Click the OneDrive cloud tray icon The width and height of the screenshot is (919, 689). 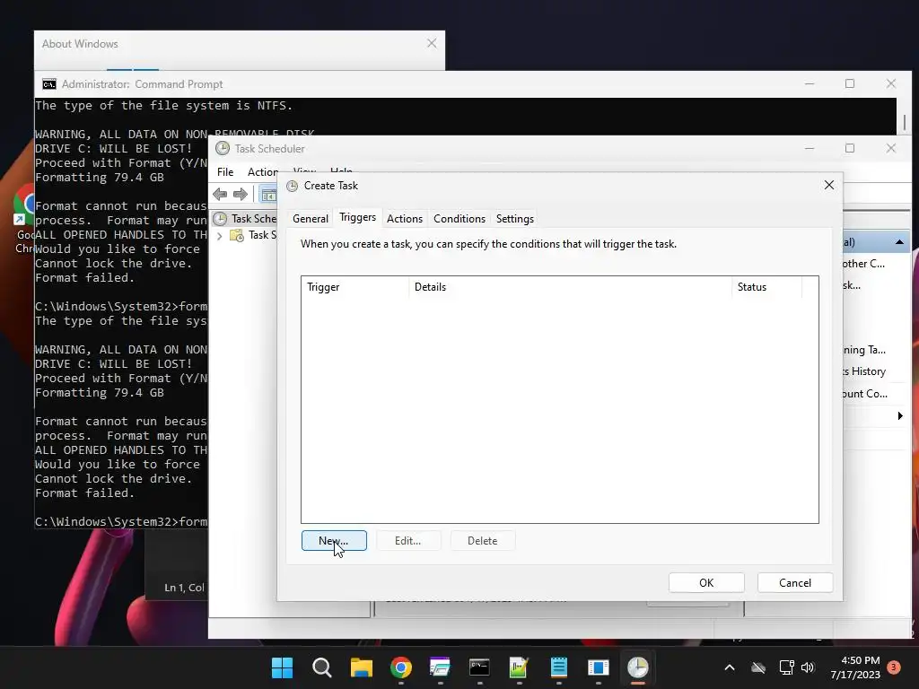pyautogui.click(x=758, y=667)
